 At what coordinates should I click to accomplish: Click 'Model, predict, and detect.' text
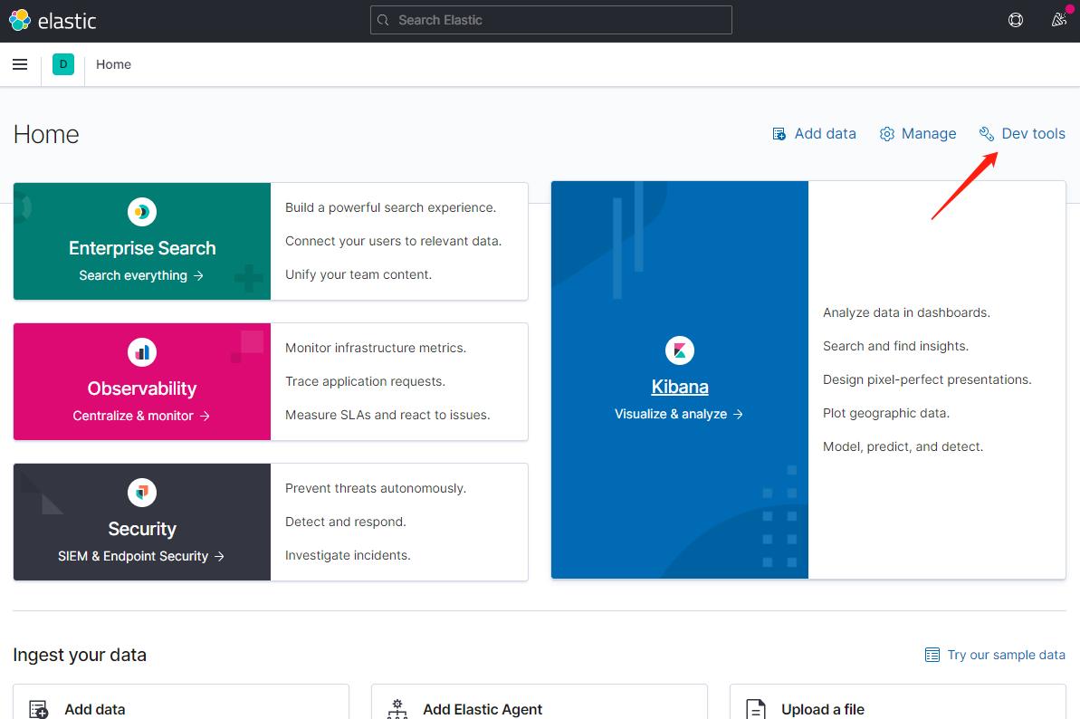click(903, 446)
